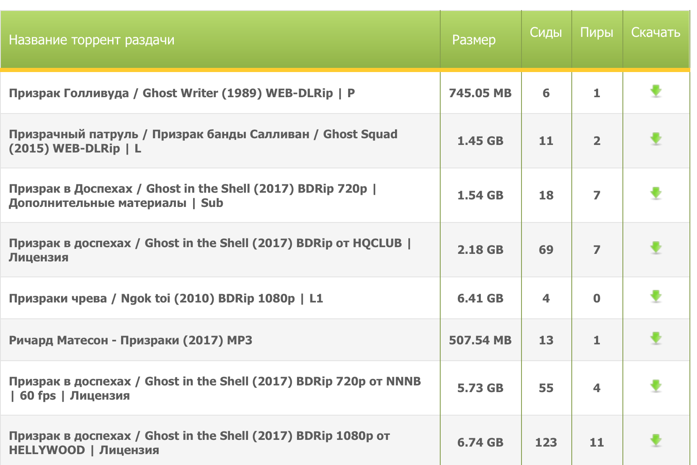
Task: Download the Ghost Squad (2015) torrent
Action: [656, 139]
